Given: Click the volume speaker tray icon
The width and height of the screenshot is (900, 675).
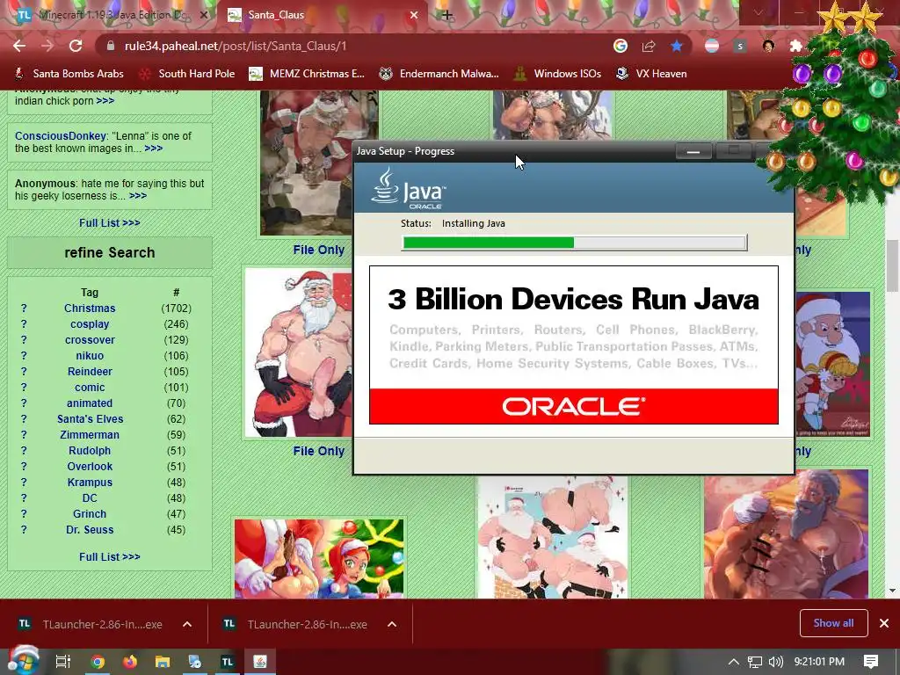Looking at the screenshot, I should click(x=775, y=662).
